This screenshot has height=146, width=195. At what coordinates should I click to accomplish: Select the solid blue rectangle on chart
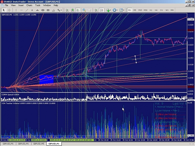[x=46, y=79]
